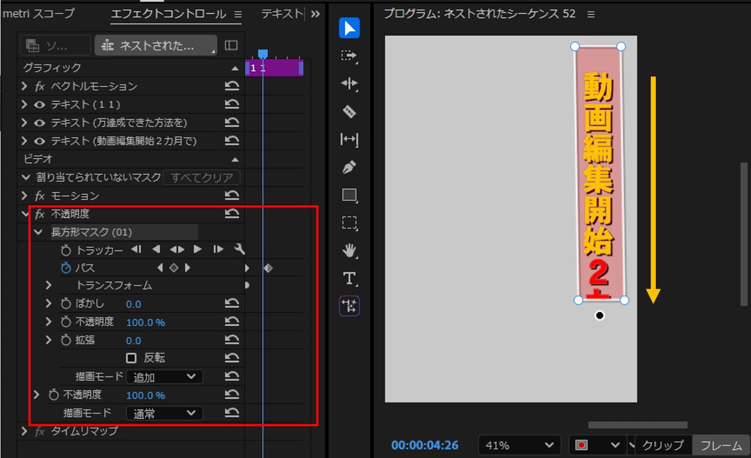Collapse the 長方形マスク (01) group
Image resolution: width=751 pixels, height=458 pixels.
[38, 232]
